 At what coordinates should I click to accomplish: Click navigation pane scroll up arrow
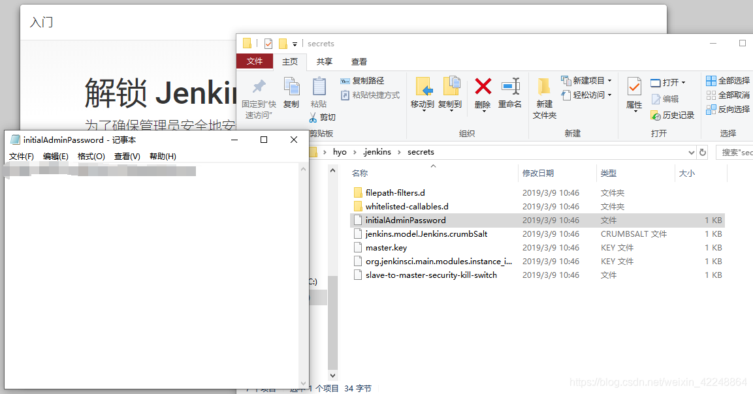[333, 170]
